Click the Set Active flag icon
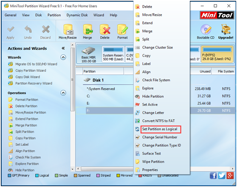Image resolution: width=237 pixels, height=187 pixels. pyautogui.click(x=137, y=104)
